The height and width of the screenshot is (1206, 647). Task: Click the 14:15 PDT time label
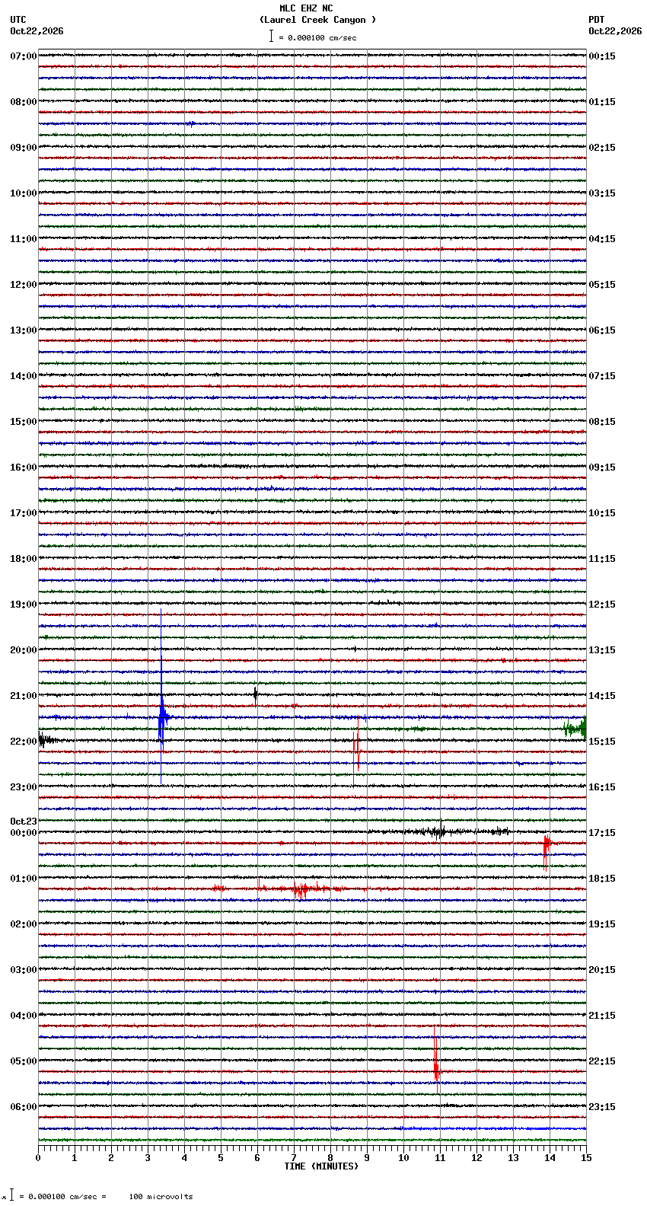[x=602, y=696]
